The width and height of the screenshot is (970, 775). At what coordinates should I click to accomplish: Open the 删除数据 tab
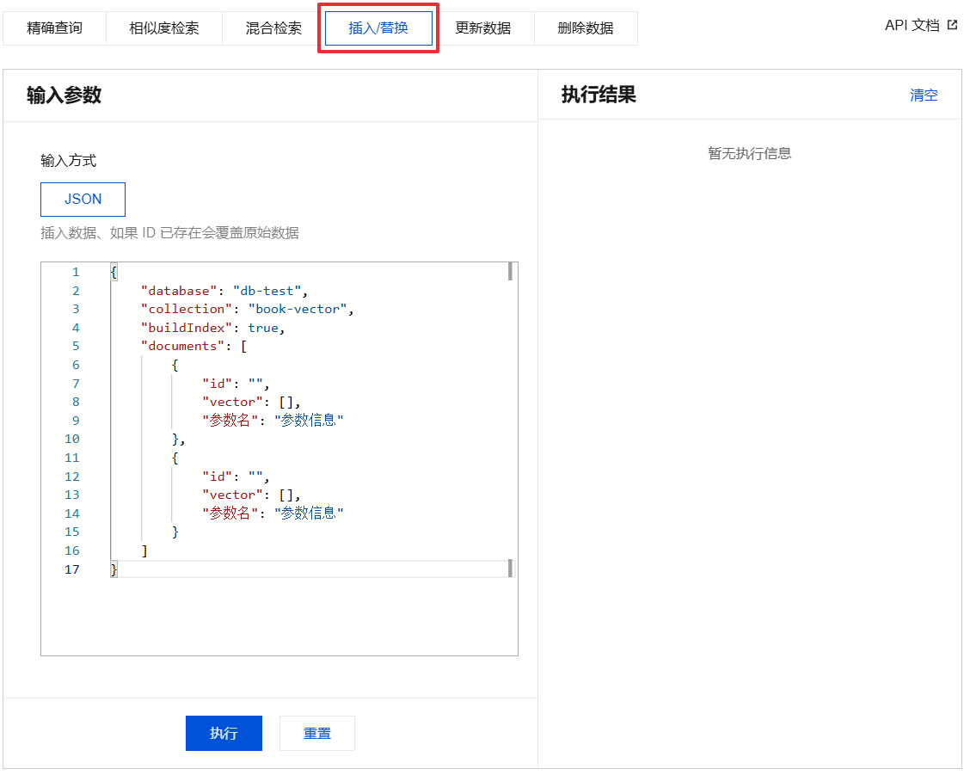point(586,28)
